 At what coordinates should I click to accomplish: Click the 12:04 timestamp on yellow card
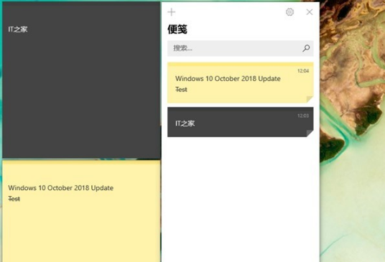pos(303,71)
